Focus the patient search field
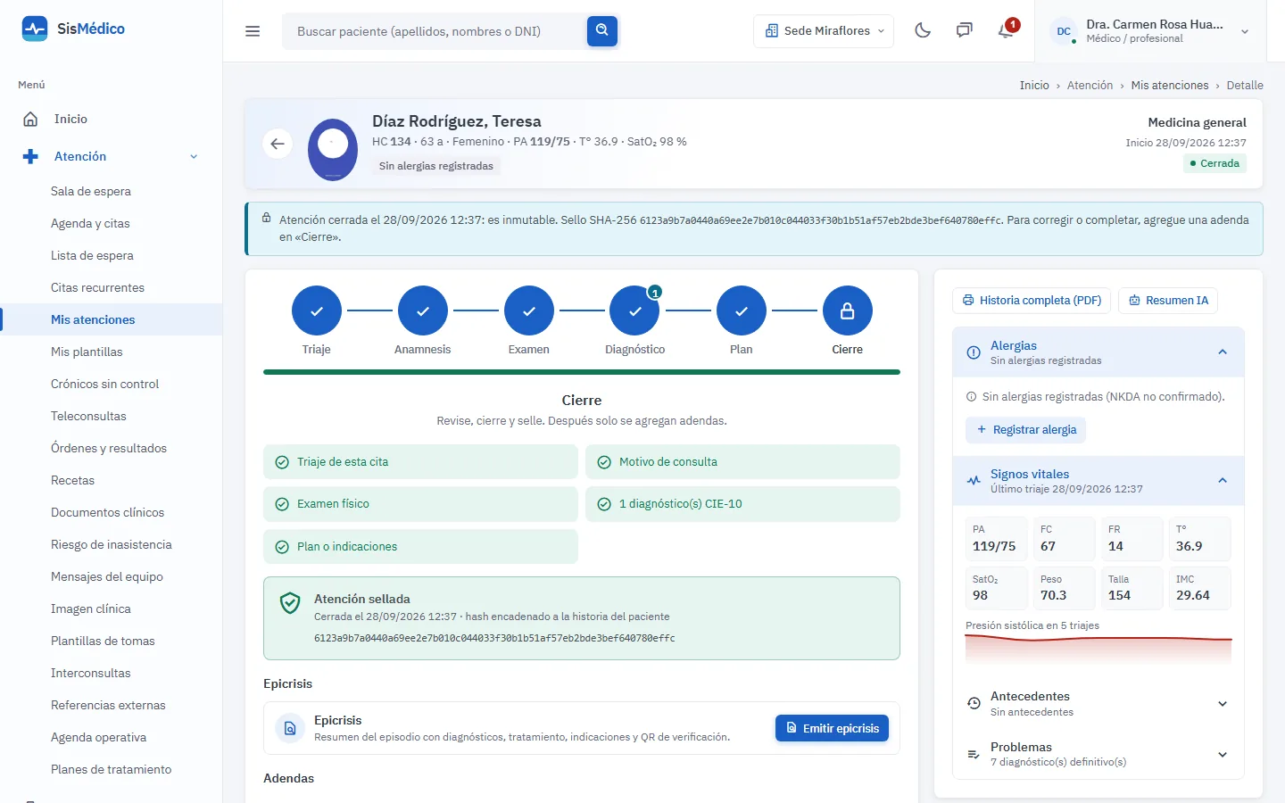Screen dimensions: 1285x803 435,31
